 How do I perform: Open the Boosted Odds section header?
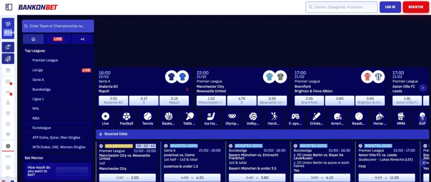coord(263,134)
